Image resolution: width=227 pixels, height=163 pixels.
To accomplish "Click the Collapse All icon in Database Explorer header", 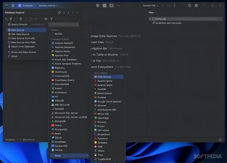I will pyautogui.click(x=68, y=13).
